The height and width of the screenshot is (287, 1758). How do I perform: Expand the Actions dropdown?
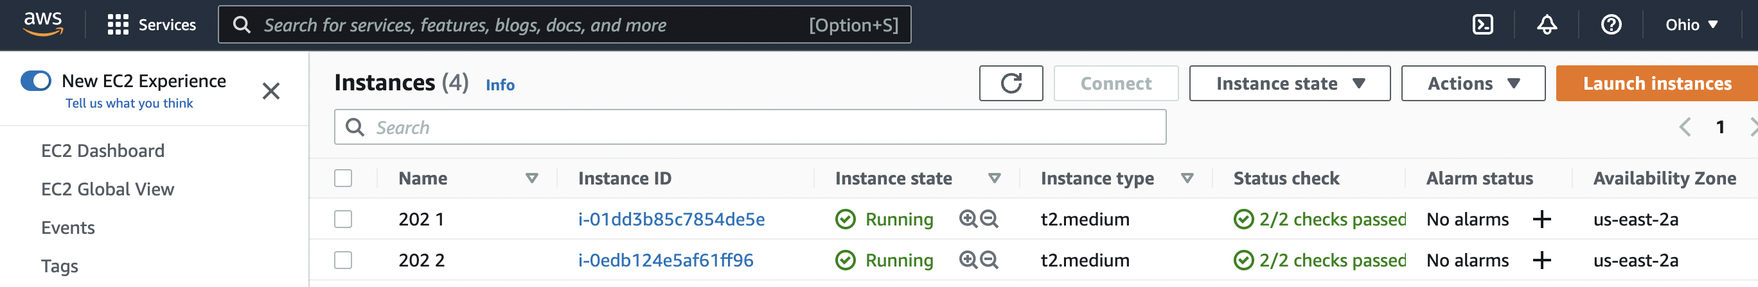[1472, 84]
